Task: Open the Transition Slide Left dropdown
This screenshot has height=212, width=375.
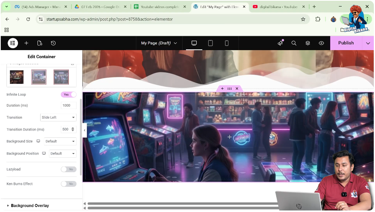Action: click(58, 117)
